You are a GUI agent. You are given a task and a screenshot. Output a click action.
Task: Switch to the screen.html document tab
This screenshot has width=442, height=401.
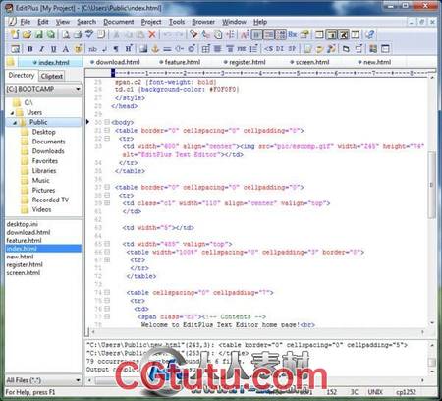(309, 62)
